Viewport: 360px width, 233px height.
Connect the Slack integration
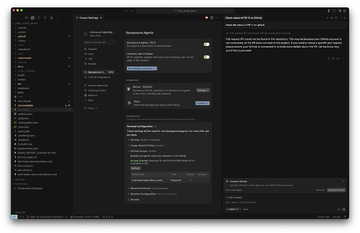point(202,103)
